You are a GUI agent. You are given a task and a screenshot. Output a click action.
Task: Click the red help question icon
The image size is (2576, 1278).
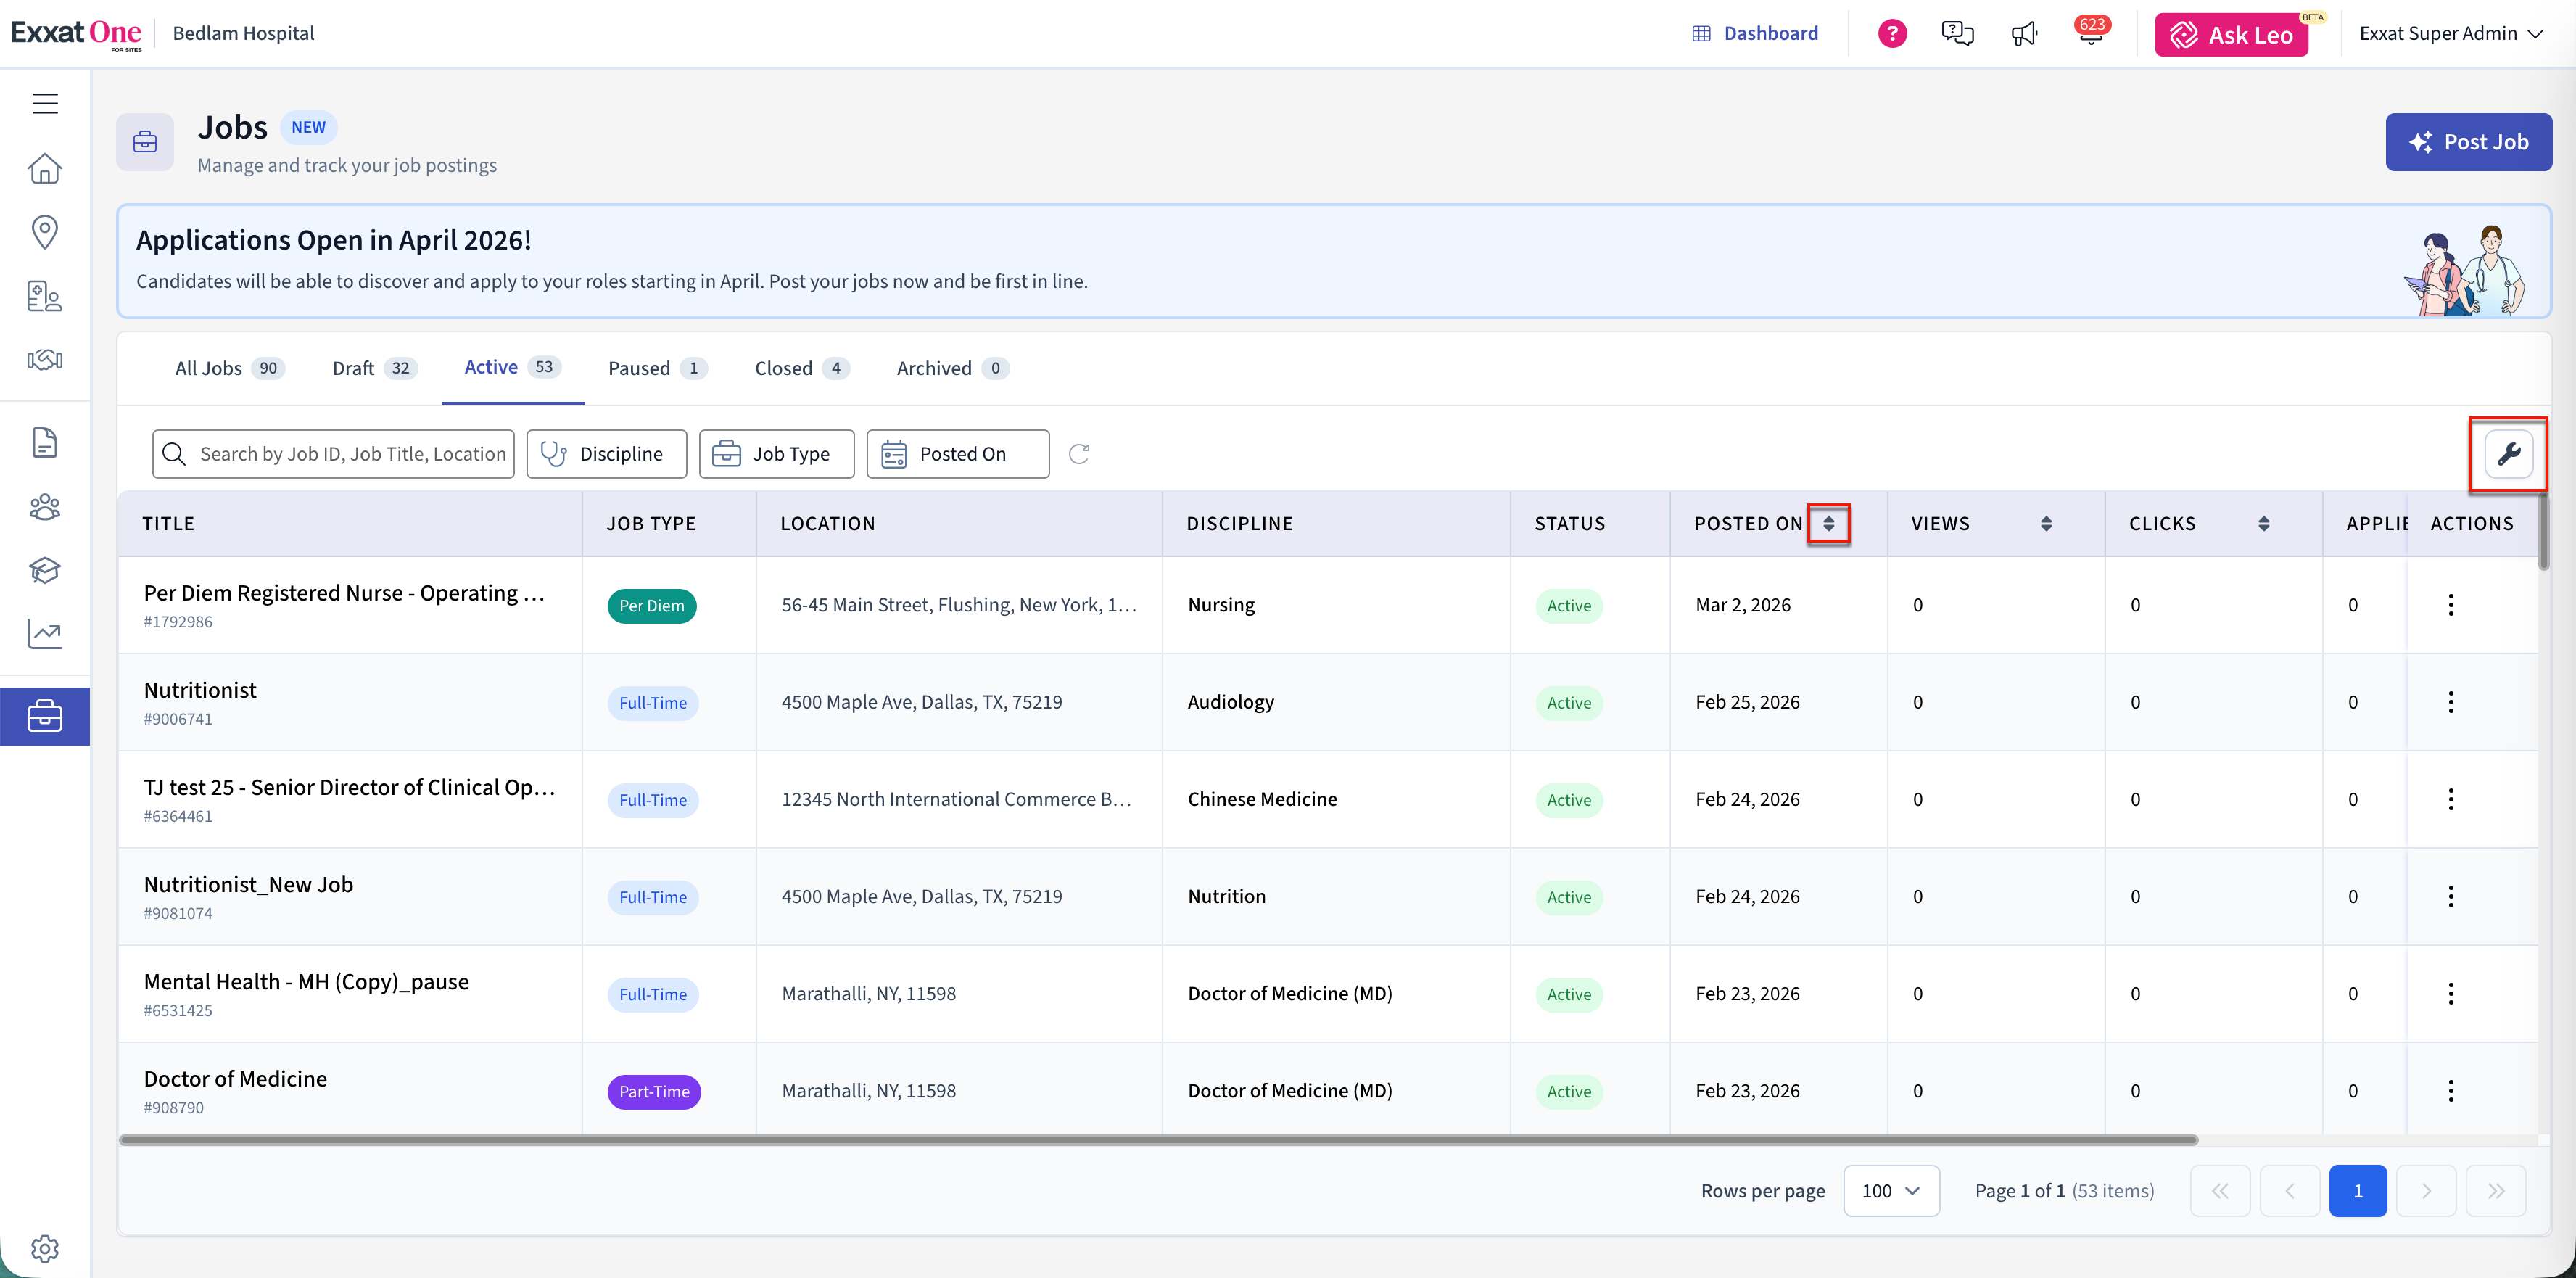[x=1892, y=34]
